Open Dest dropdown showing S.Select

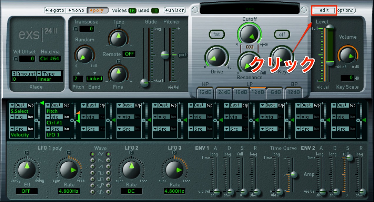(19, 105)
